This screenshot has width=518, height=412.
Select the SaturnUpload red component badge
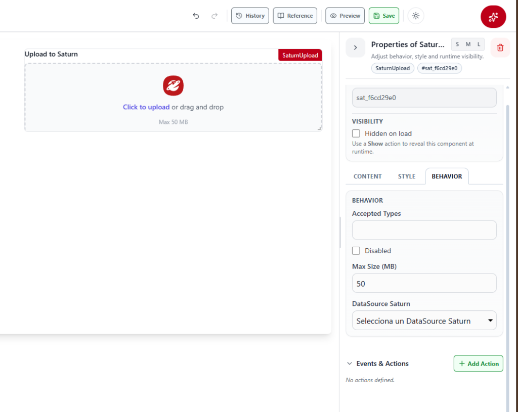point(300,55)
